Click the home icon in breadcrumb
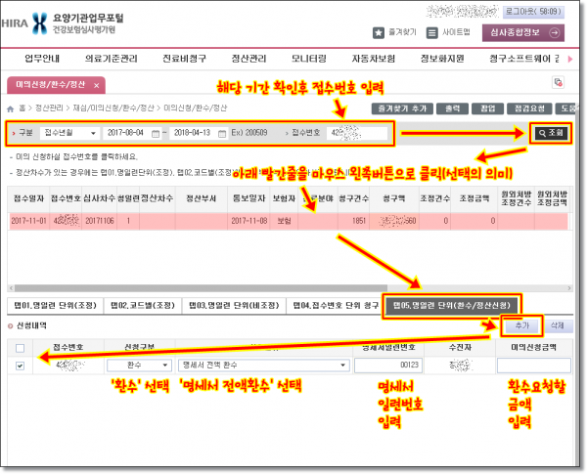 11,108
